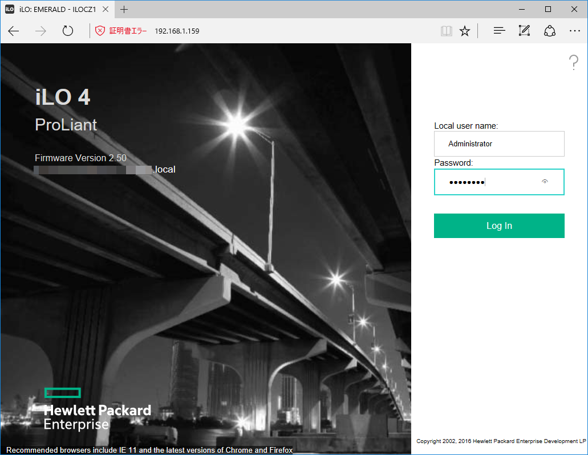
Task: Open the Hub (favorites and history) icon
Action: point(499,31)
